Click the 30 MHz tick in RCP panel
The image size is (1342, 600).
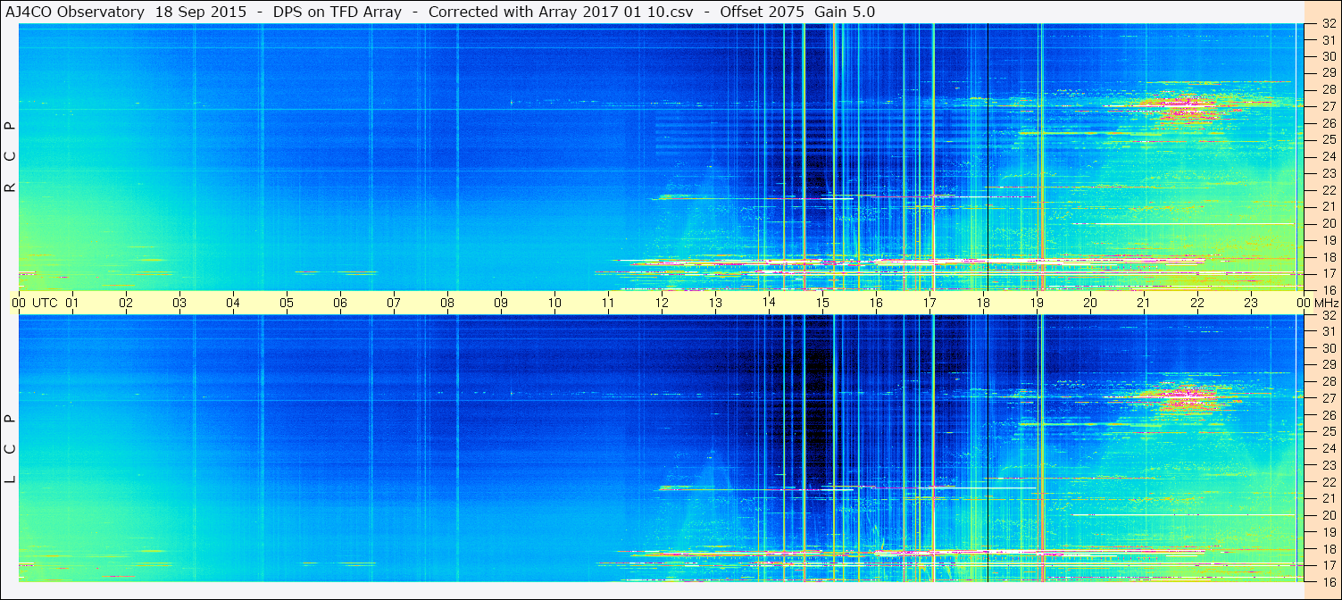1329,57
